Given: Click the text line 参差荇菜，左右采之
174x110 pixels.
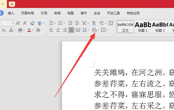Looking at the screenshot, I should (x=130, y=105).
